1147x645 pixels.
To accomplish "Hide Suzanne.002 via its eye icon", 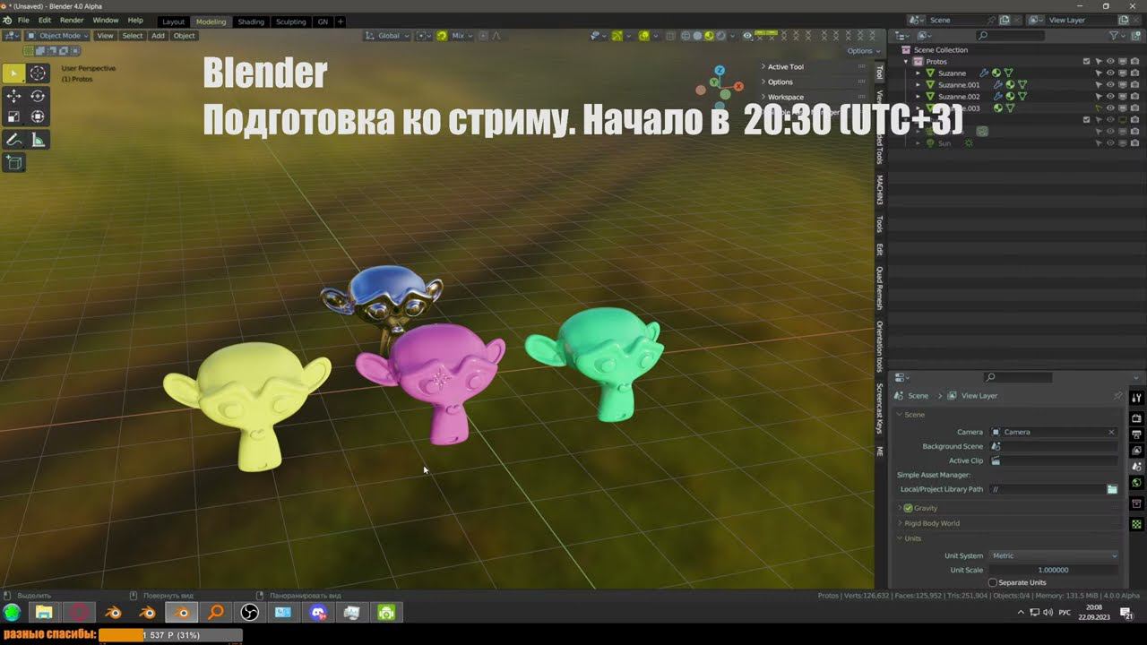I will coord(1110,97).
